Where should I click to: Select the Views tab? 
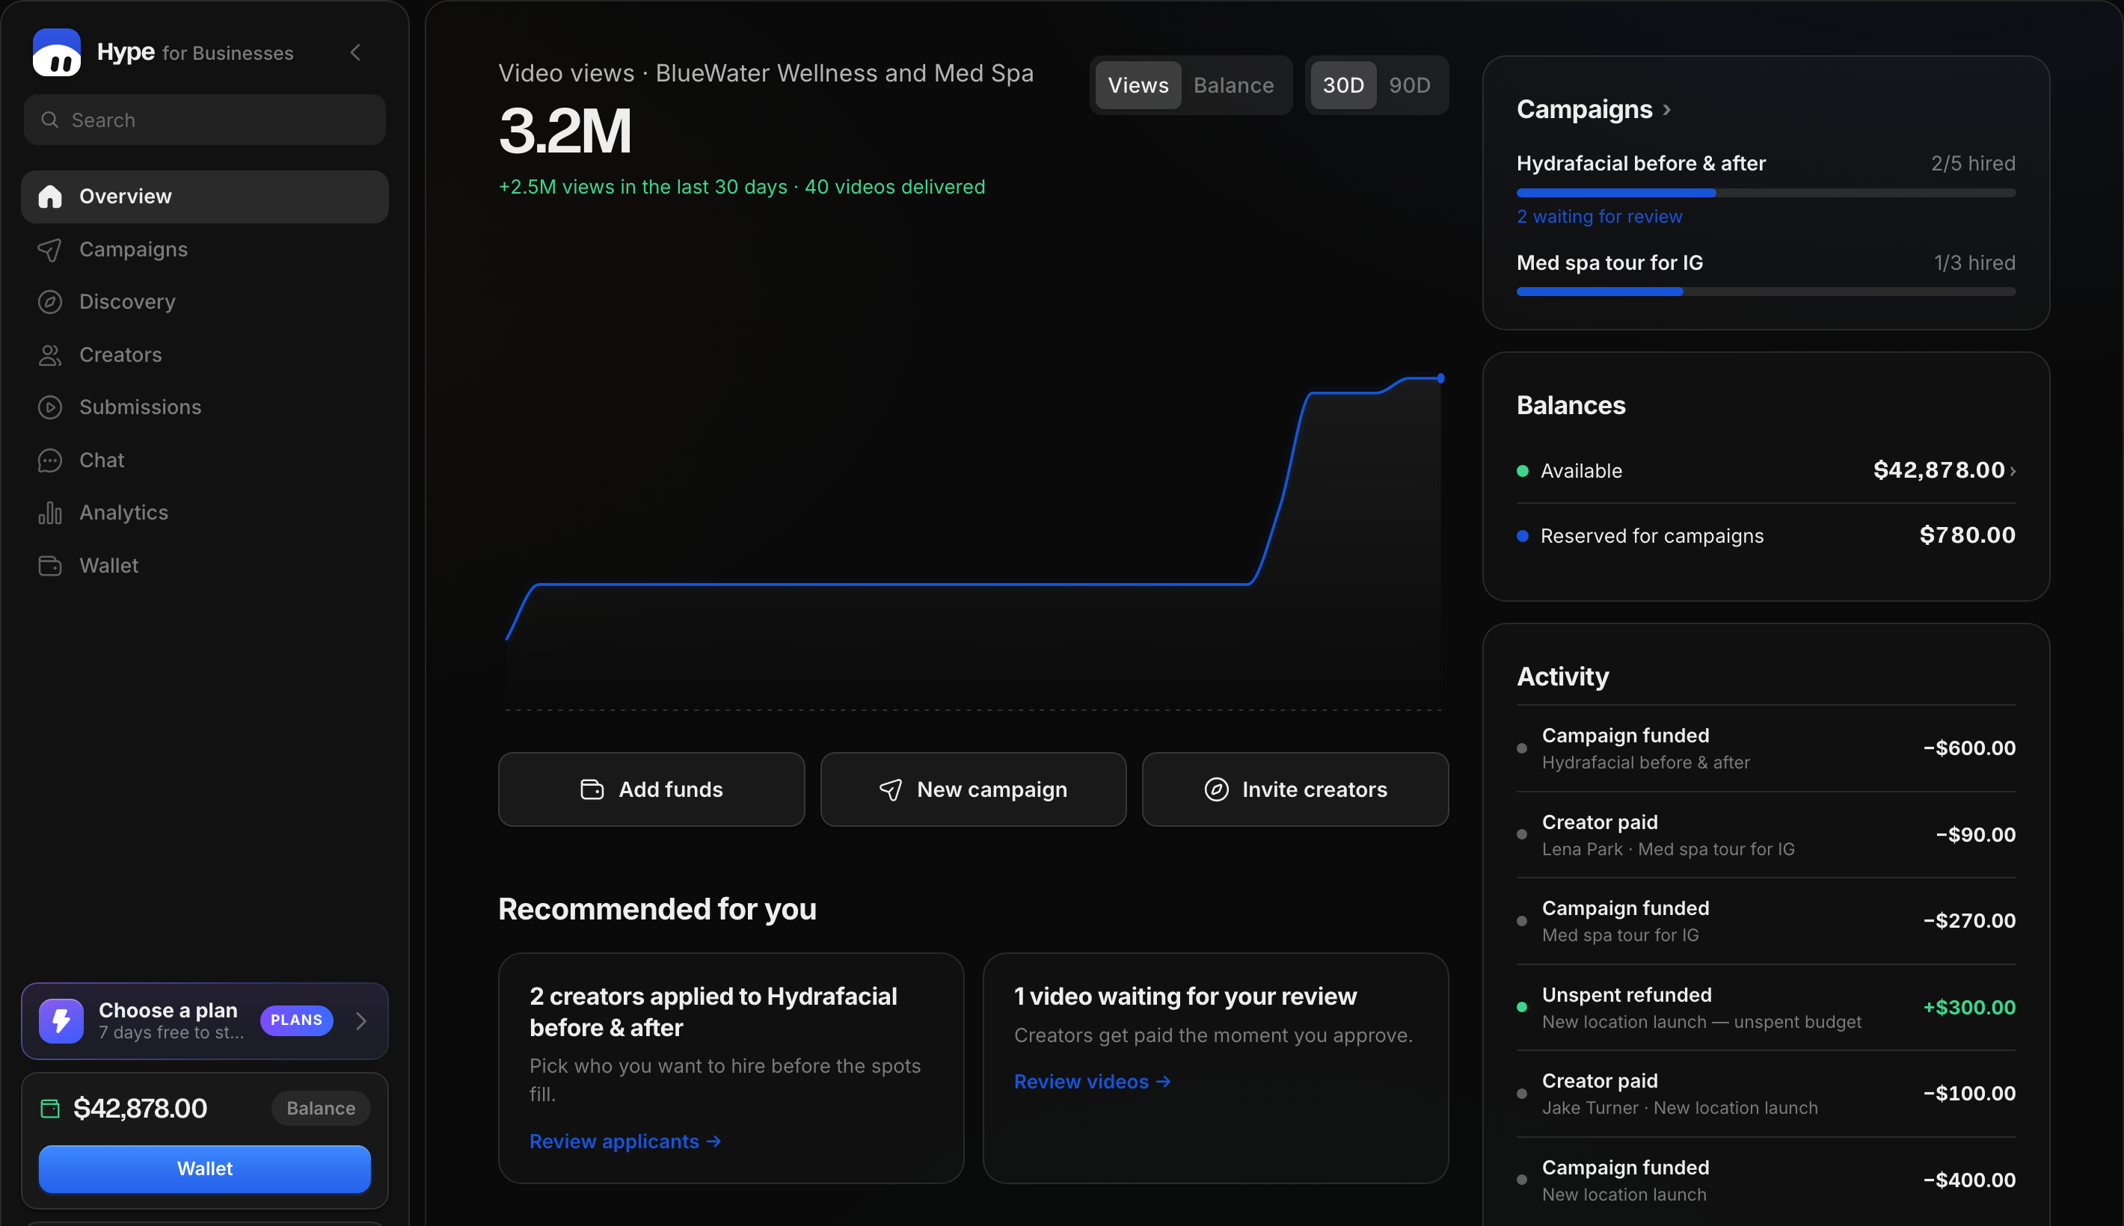pyautogui.click(x=1138, y=85)
